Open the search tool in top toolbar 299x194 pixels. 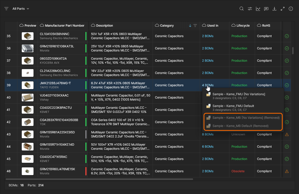(241, 9)
